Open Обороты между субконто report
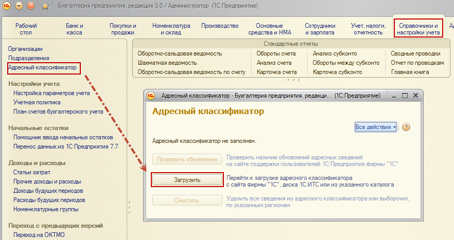 point(346,63)
